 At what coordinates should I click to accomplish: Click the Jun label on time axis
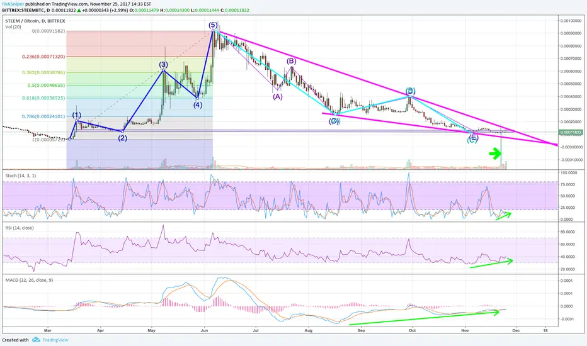205,330
